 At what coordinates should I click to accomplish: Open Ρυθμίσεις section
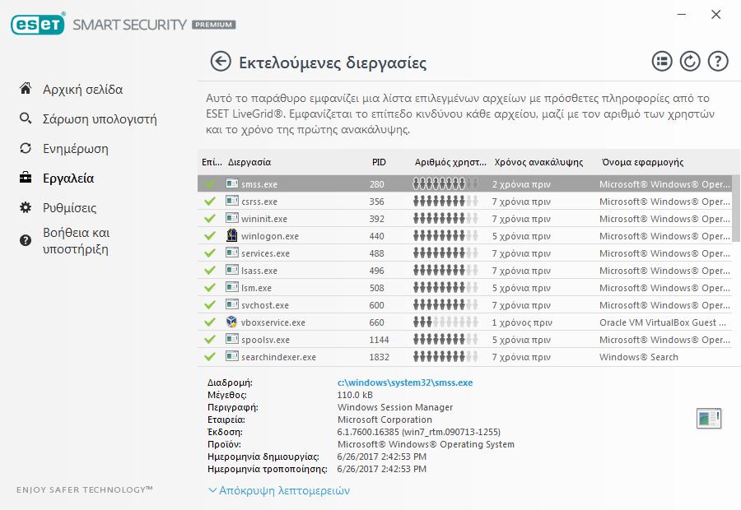coord(69,208)
